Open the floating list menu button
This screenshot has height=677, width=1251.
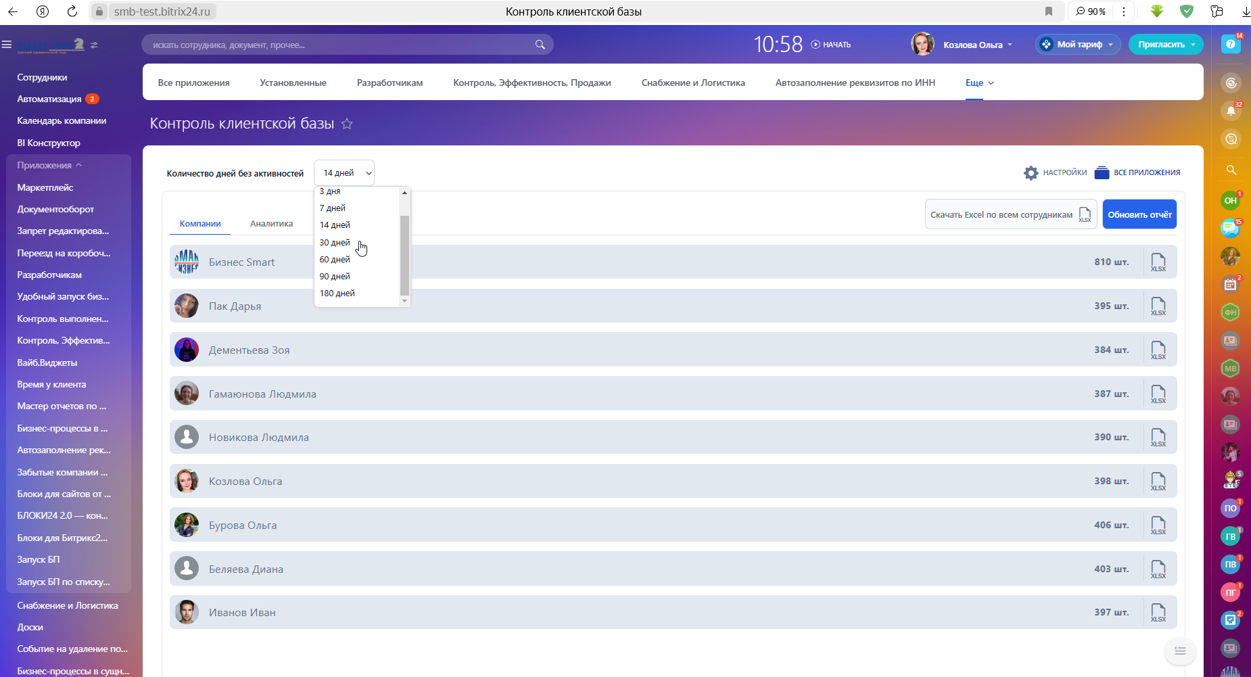[x=1180, y=651]
